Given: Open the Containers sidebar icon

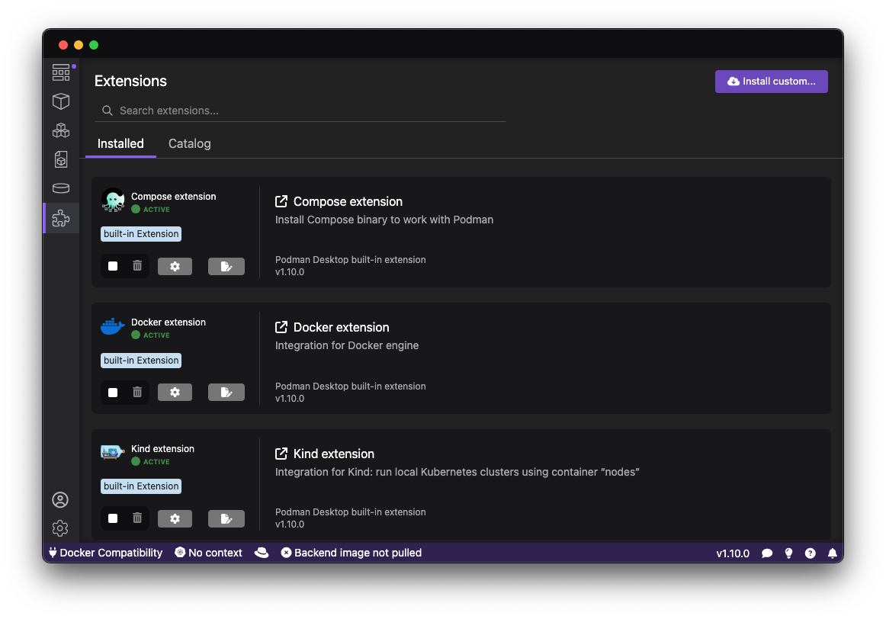Looking at the screenshot, I should point(61,101).
